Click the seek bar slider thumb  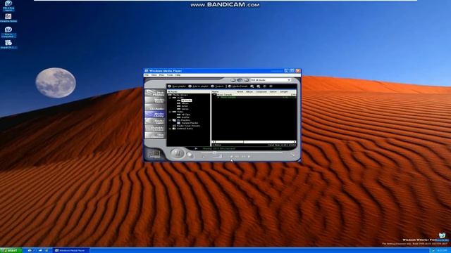pos(214,153)
